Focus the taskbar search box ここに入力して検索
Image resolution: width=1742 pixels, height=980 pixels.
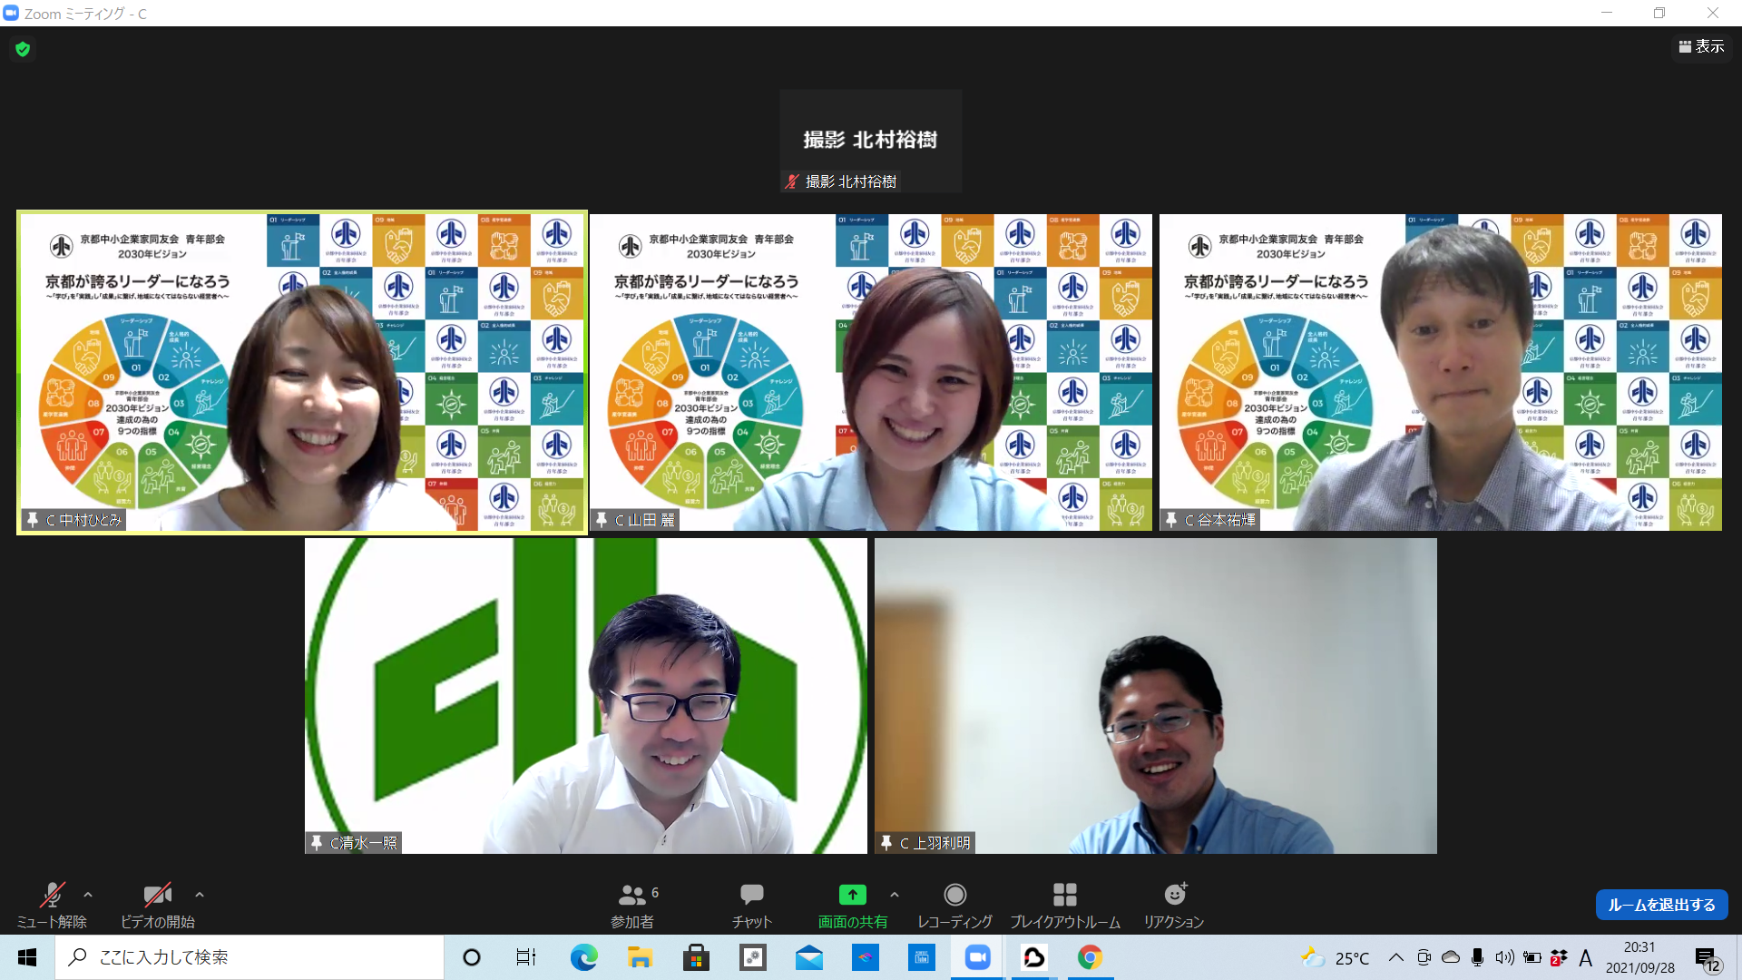point(250,957)
